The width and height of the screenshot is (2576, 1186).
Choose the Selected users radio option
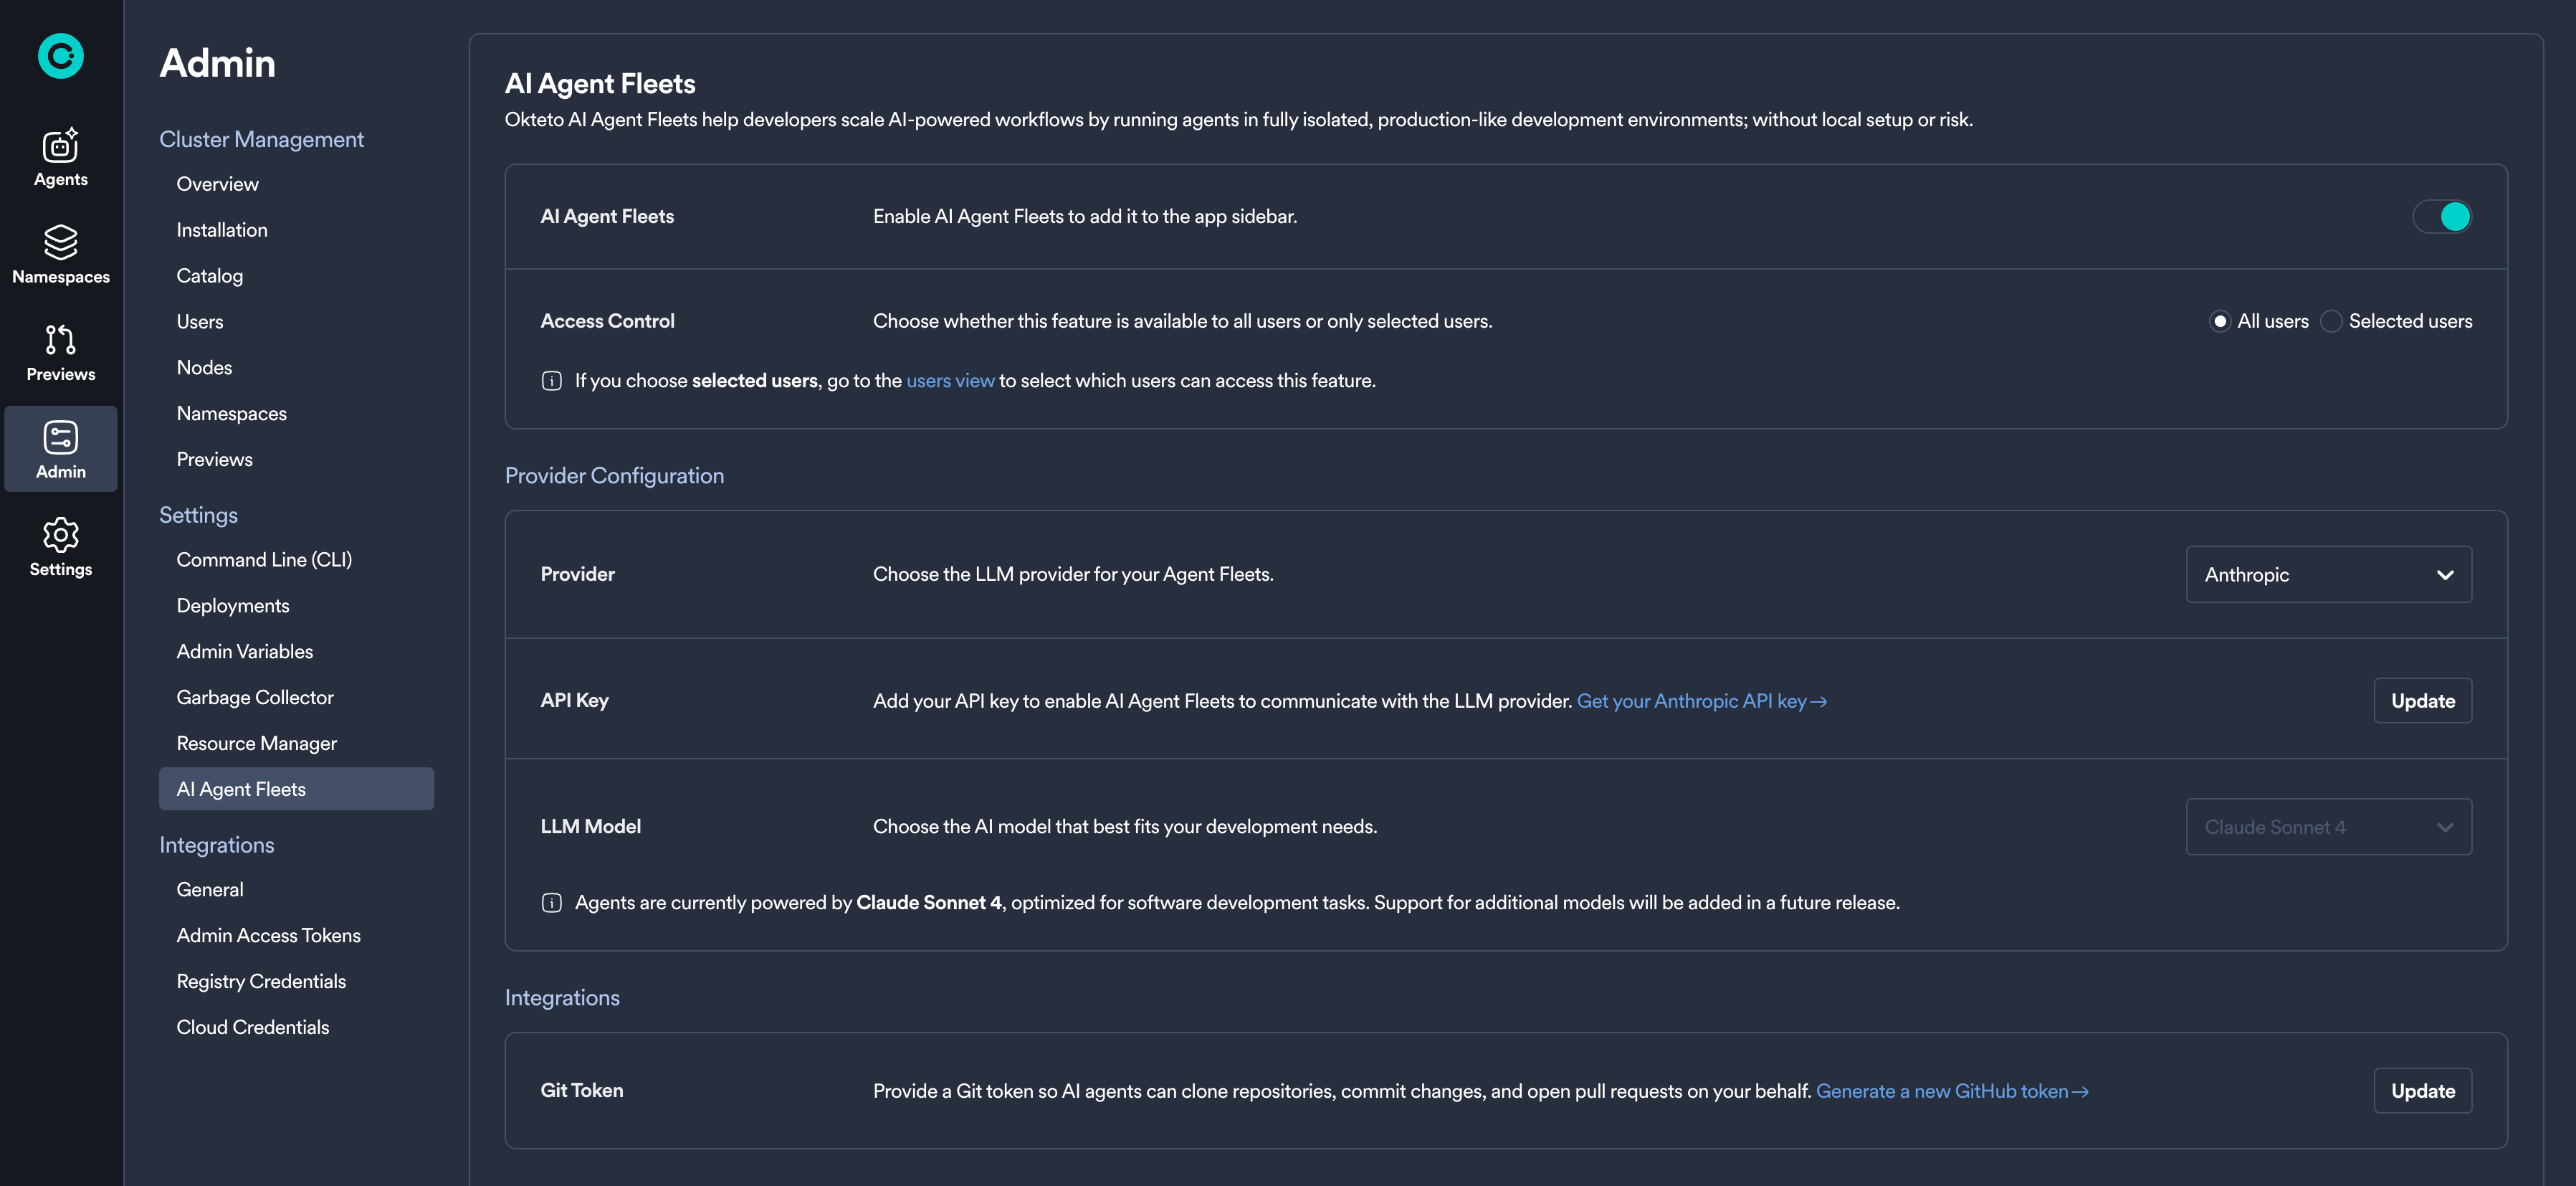tap(2331, 321)
